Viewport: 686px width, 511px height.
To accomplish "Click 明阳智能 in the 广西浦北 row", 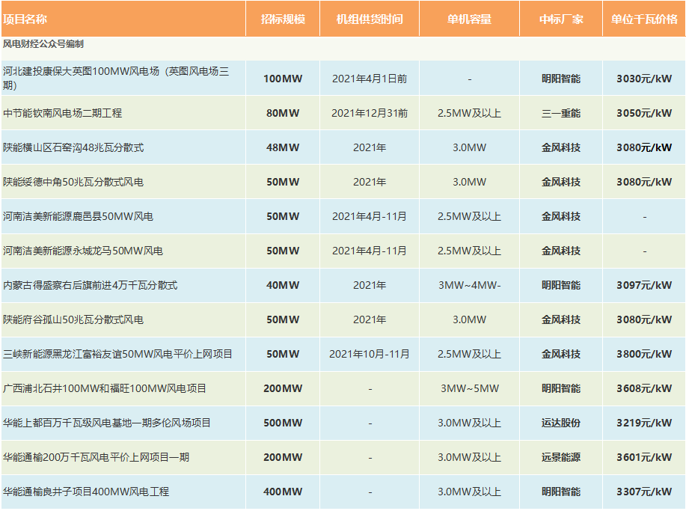I will (x=561, y=388).
